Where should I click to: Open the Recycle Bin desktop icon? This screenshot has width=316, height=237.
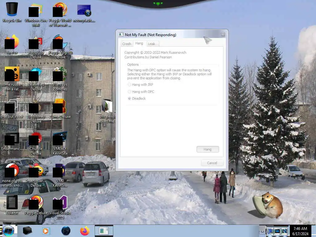[x=12, y=12]
